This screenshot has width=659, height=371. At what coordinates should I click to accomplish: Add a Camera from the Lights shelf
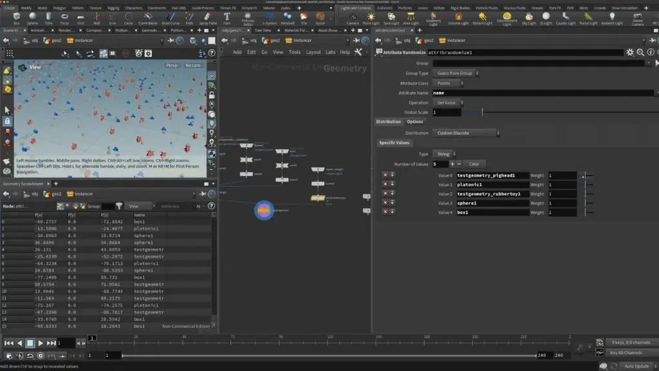(351, 21)
